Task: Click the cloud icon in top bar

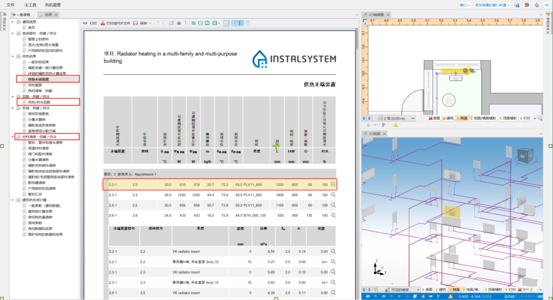Action: [x=536, y=5]
